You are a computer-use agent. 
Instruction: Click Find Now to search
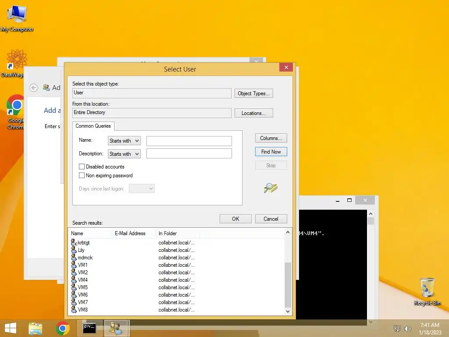271,151
